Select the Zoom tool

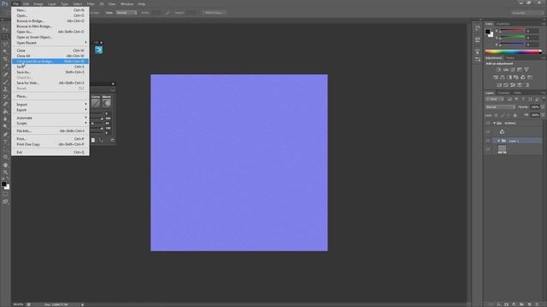point(5,172)
